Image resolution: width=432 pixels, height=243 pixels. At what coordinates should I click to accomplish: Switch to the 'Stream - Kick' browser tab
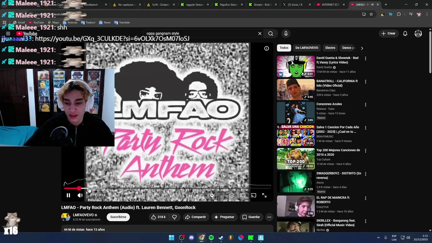point(263,5)
